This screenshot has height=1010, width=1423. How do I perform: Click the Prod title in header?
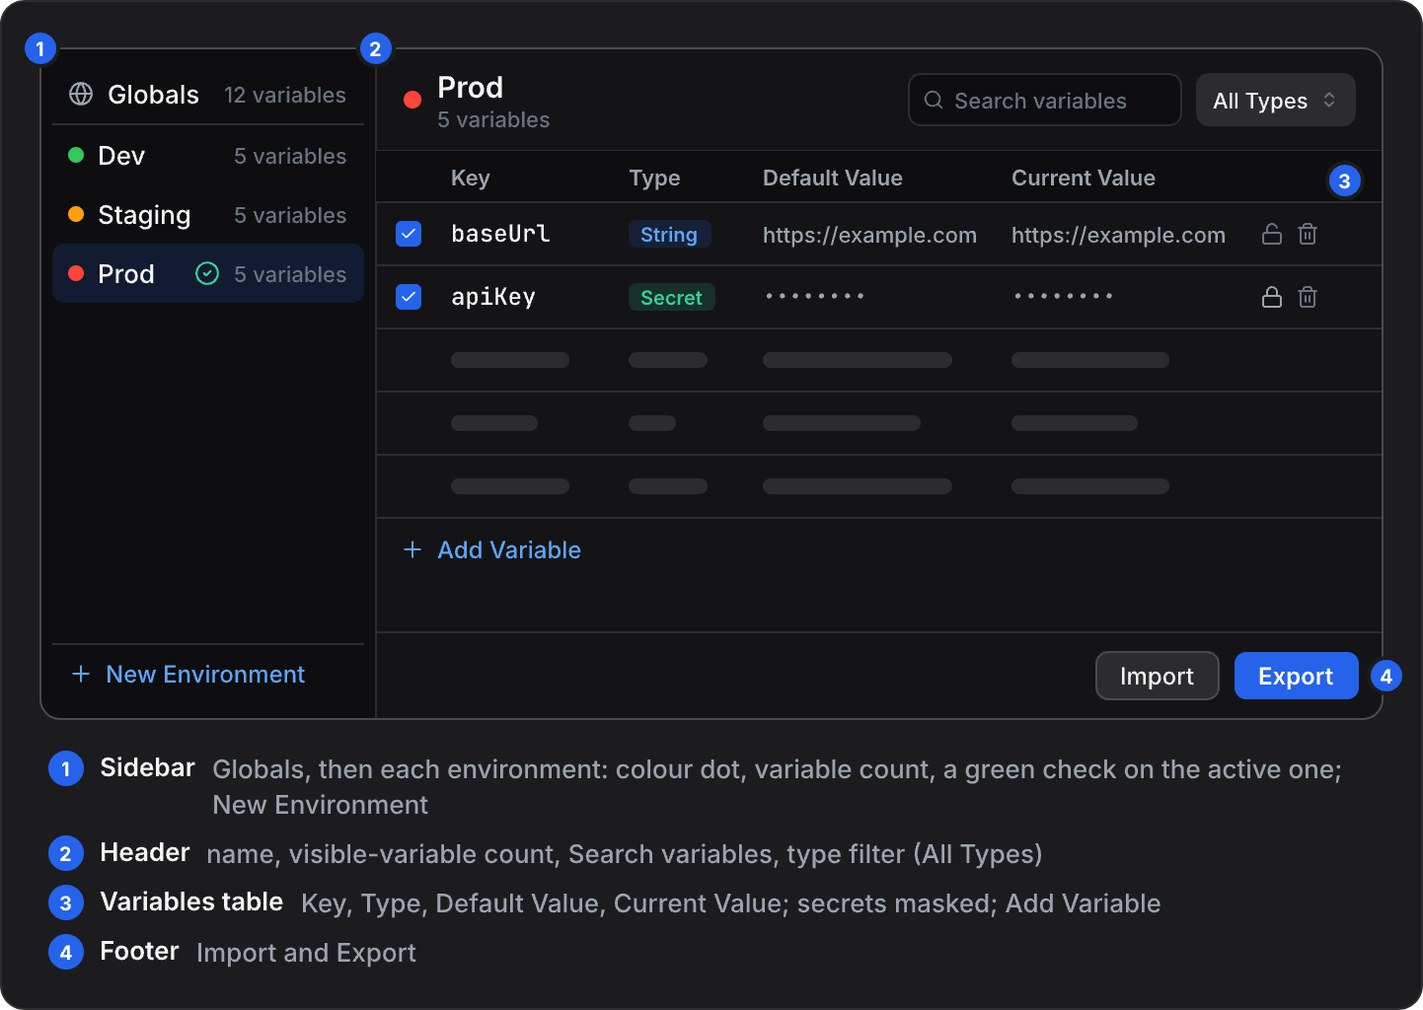coord(470,88)
